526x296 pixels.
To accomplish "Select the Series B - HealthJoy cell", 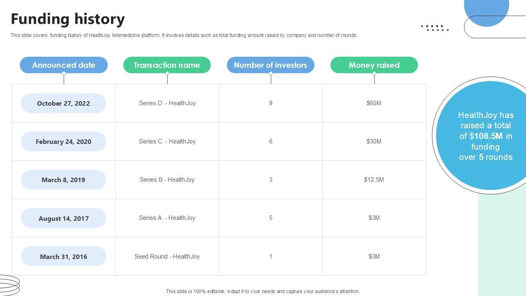I will tap(167, 180).
